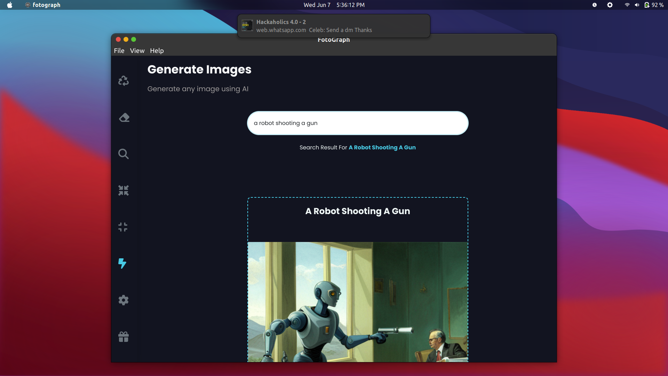This screenshot has width=668, height=376.
Task: Open settings via gear icon
Action: coord(123,300)
